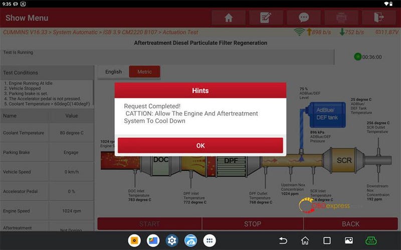Tap the '0 km/h' value cell

[72, 172]
